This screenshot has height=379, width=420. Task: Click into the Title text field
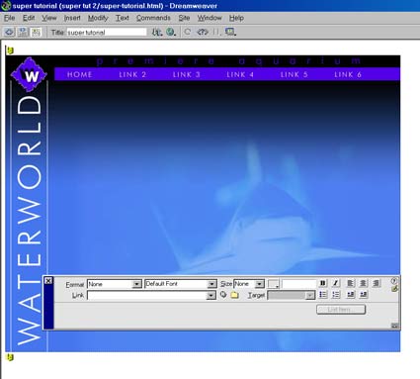pyautogui.click(x=107, y=32)
